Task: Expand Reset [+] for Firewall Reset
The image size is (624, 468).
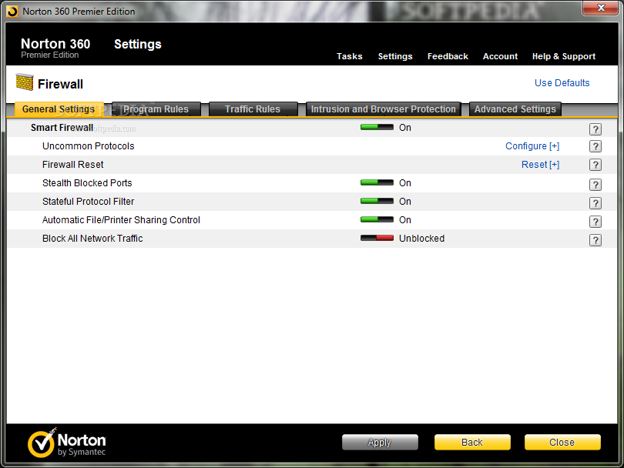Action: pos(540,164)
